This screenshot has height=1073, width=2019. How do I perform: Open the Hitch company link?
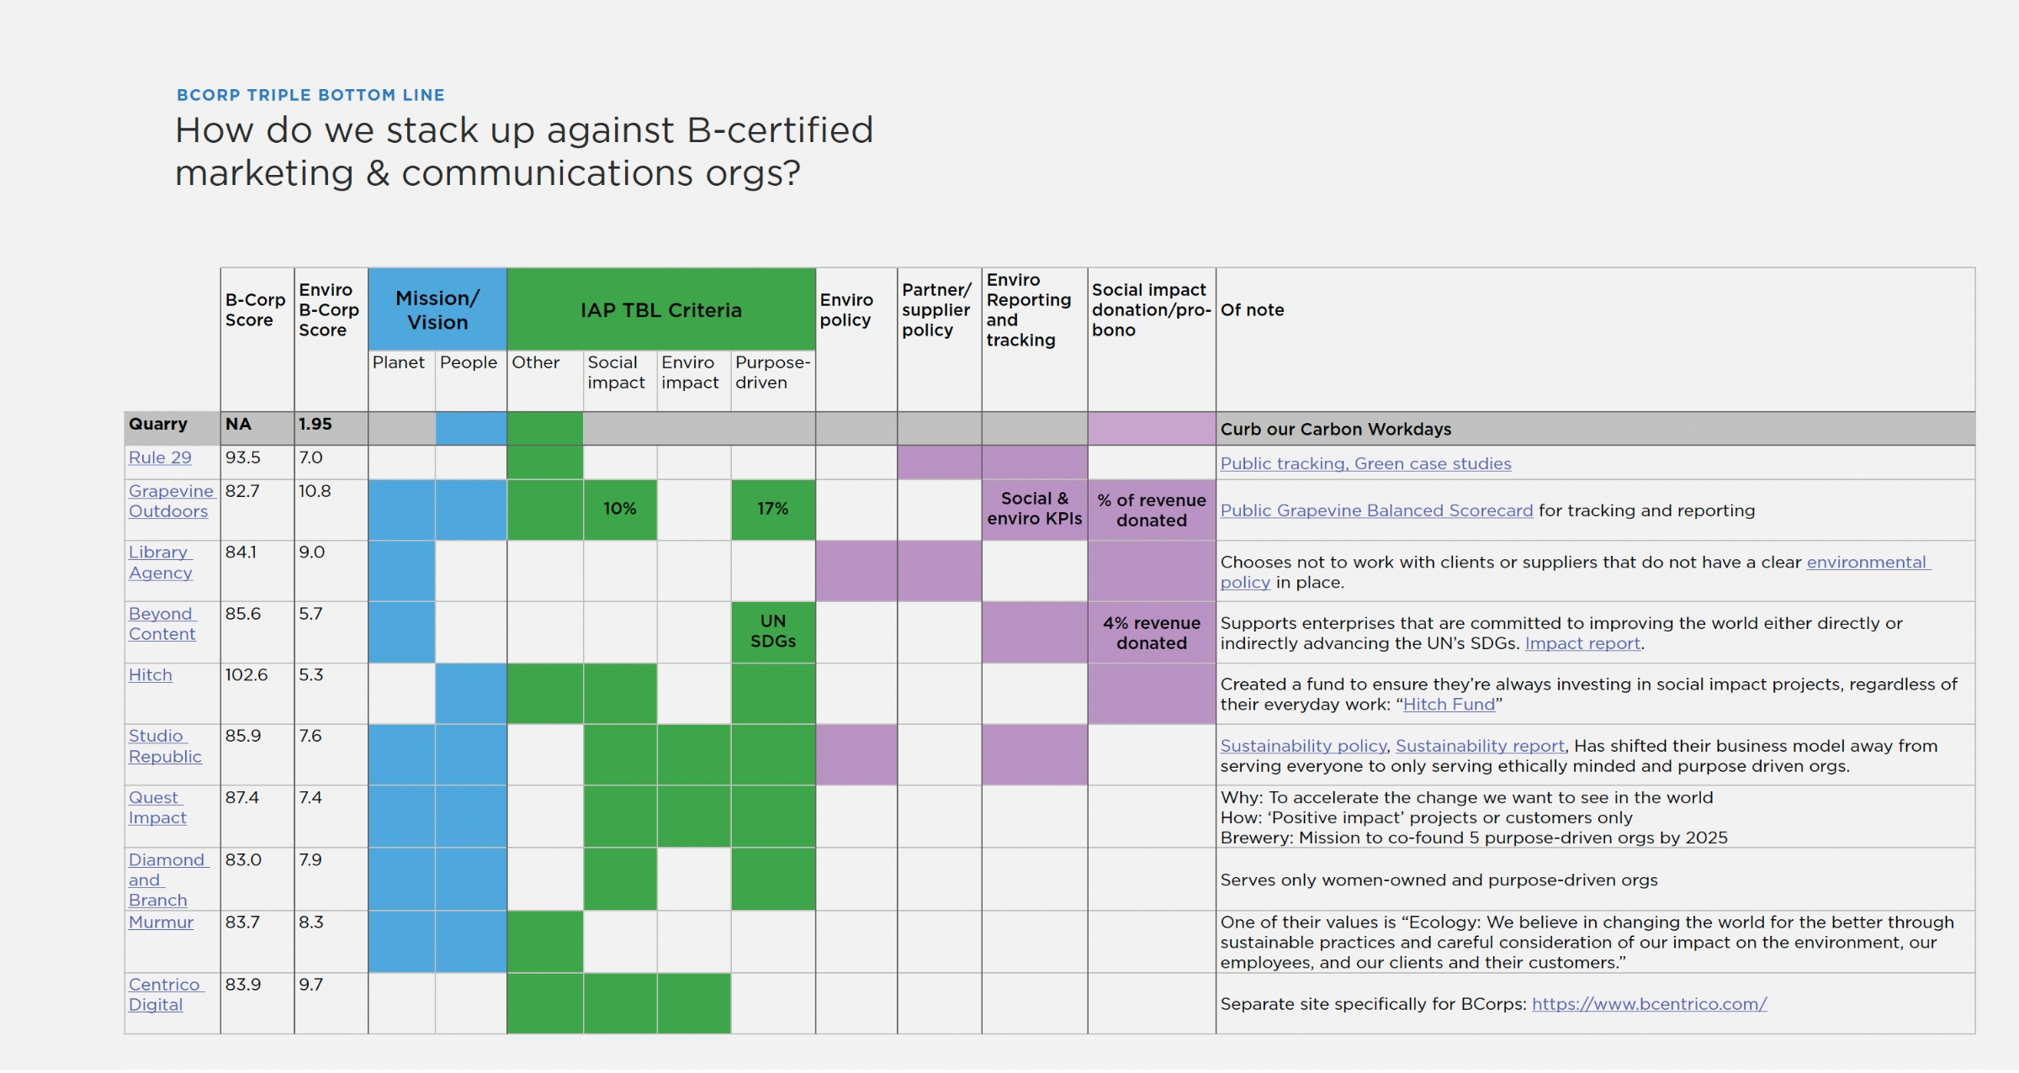(x=151, y=675)
